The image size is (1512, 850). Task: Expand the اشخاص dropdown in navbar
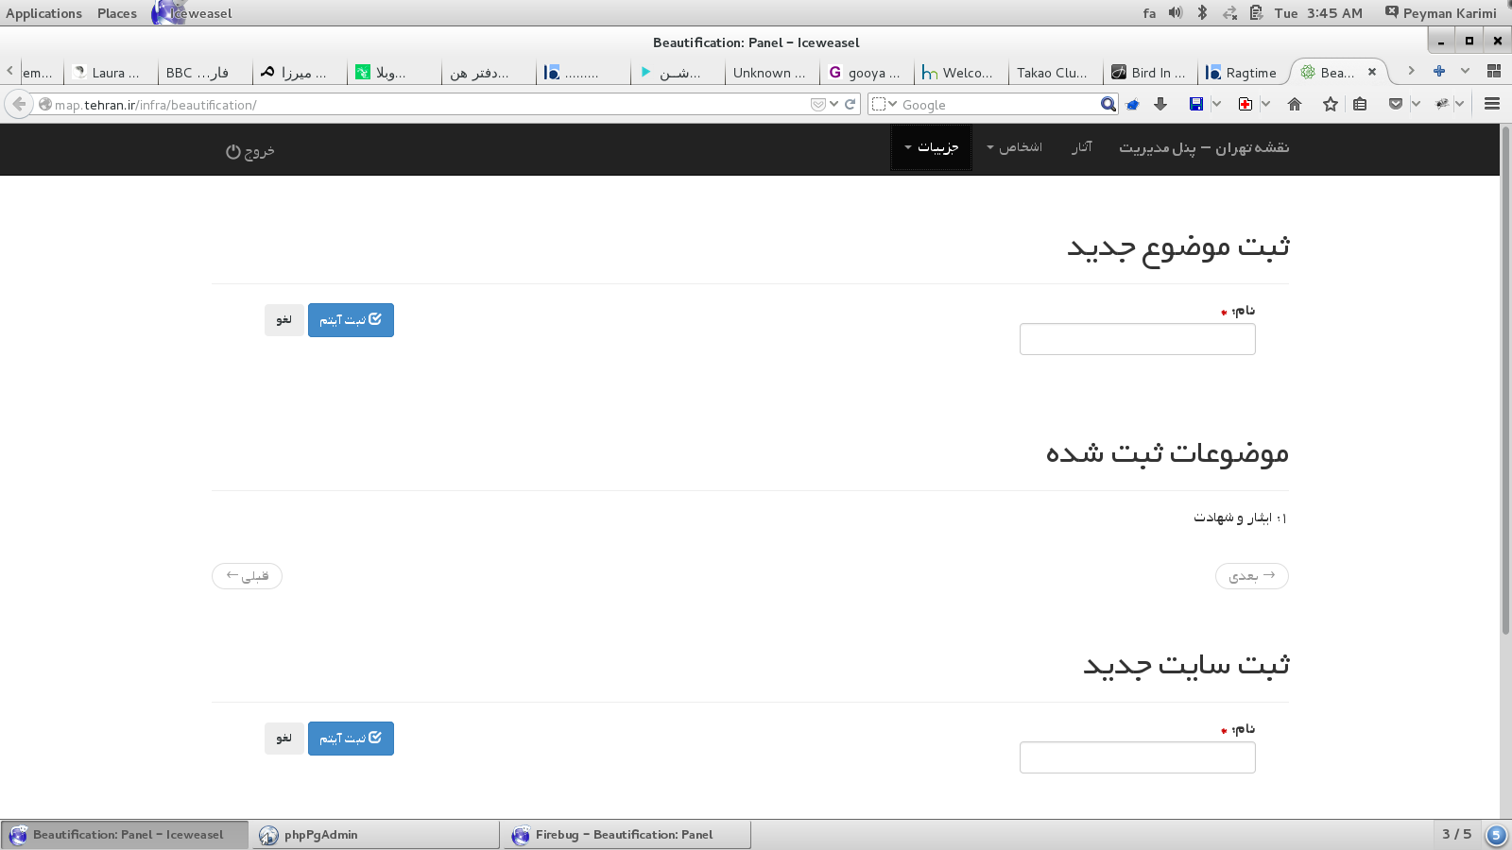click(x=1014, y=147)
